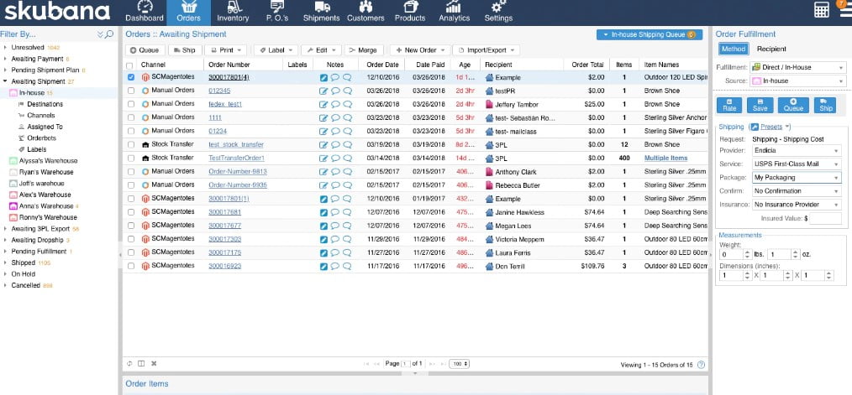The image size is (852, 395).
Task: Click the Stock Transfer icon for test_stock_transfer
Action: tap(145, 144)
